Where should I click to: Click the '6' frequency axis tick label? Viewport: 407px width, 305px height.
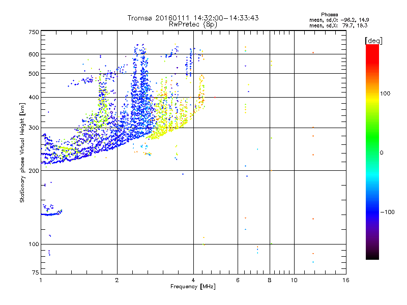point(238,280)
